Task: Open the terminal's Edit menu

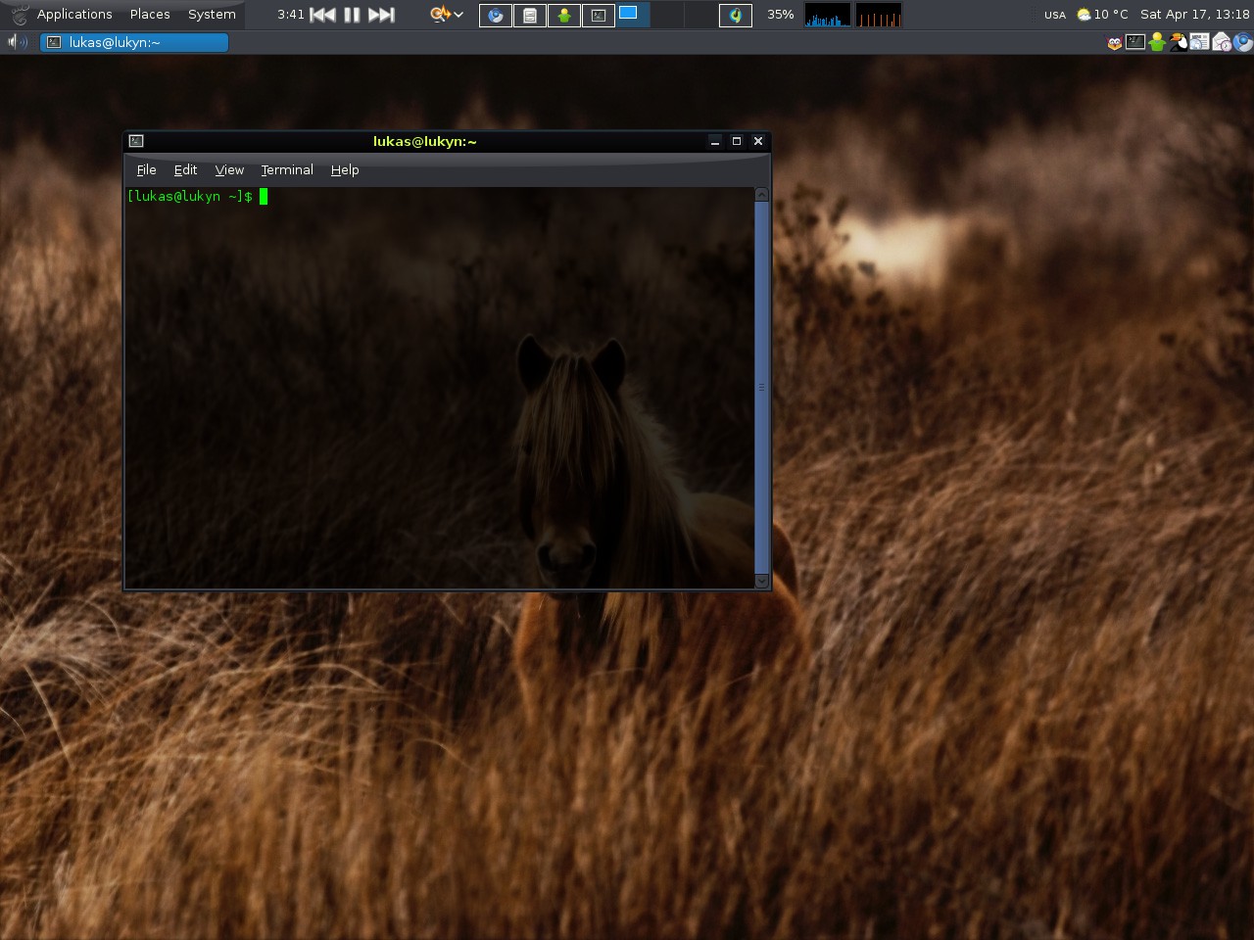Action: 185,169
